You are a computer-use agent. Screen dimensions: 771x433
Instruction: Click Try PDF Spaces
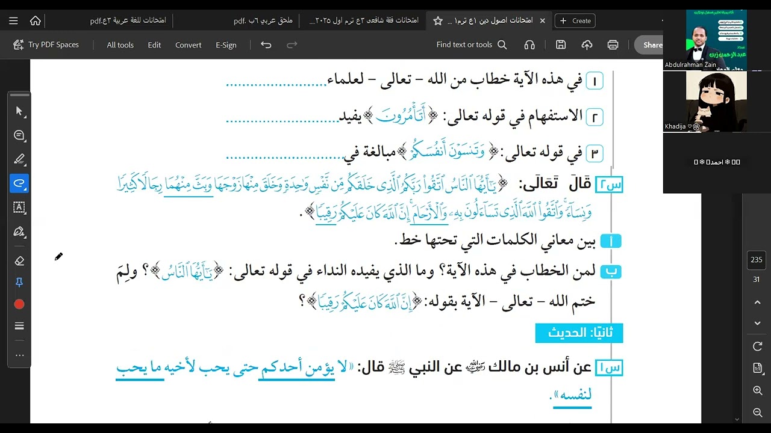(46, 45)
